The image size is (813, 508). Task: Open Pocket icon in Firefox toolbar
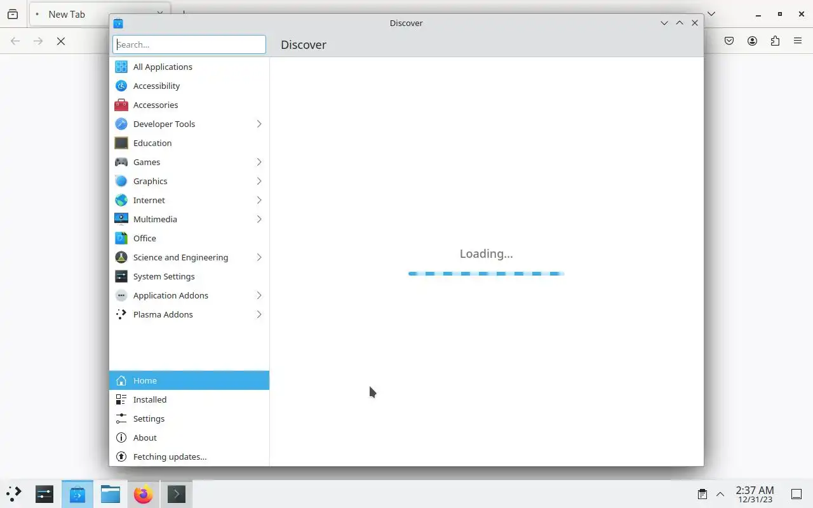tap(729, 41)
